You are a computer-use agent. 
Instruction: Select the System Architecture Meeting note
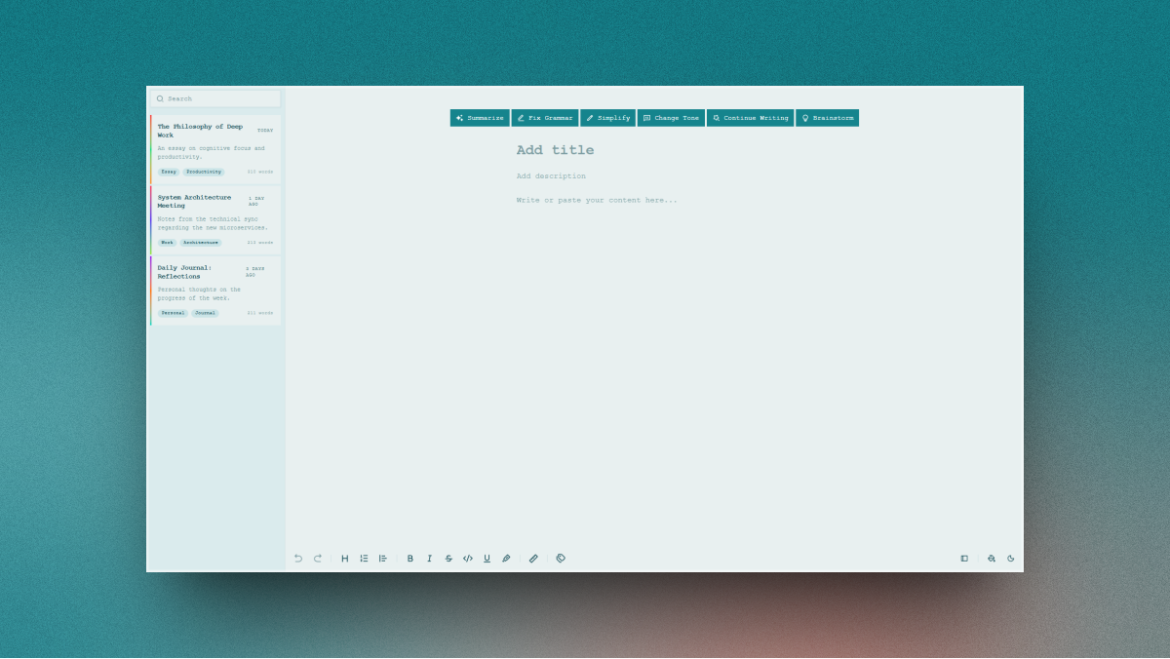point(214,219)
